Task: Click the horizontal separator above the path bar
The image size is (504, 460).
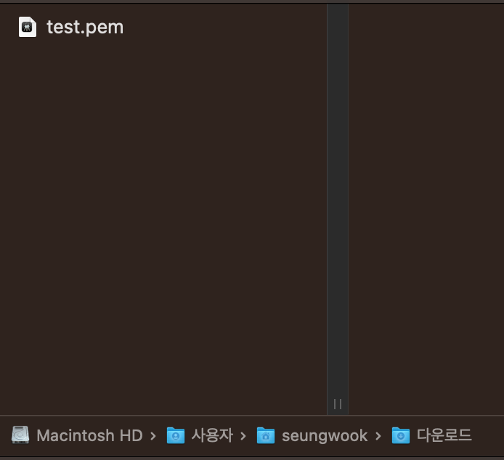Action: tap(252, 415)
